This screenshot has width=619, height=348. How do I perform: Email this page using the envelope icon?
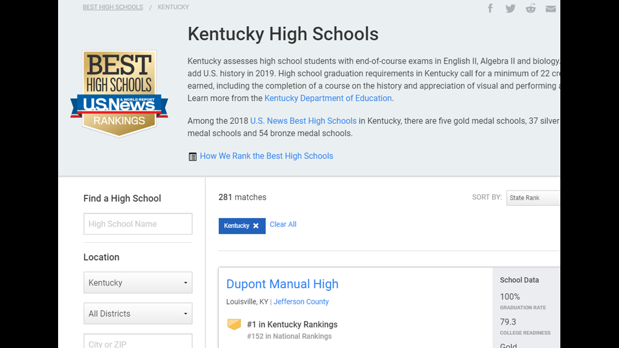[551, 8]
